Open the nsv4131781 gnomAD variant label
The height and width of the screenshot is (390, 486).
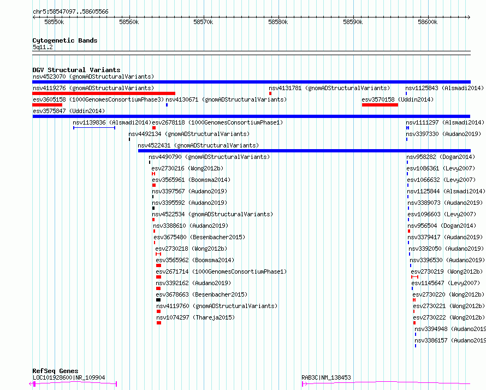click(x=329, y=88)
